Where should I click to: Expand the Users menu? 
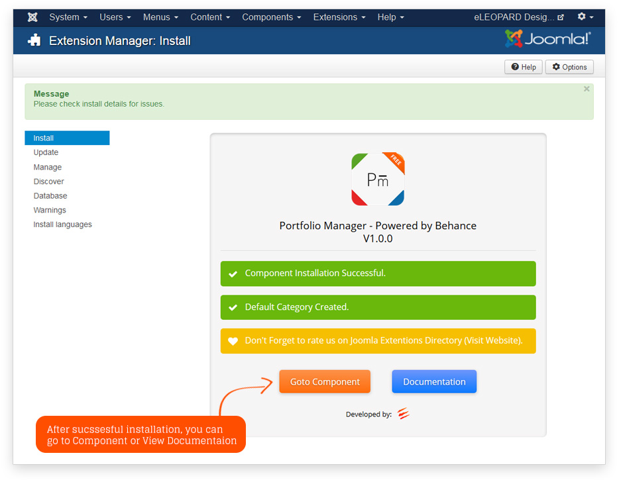115,17
